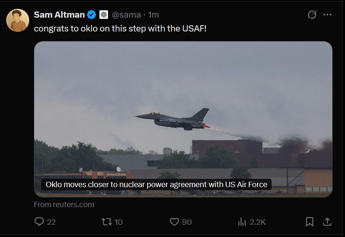
Task: Click the OpenAI affiliation badge
Action: pyautogui.click(x=104, y=15)
